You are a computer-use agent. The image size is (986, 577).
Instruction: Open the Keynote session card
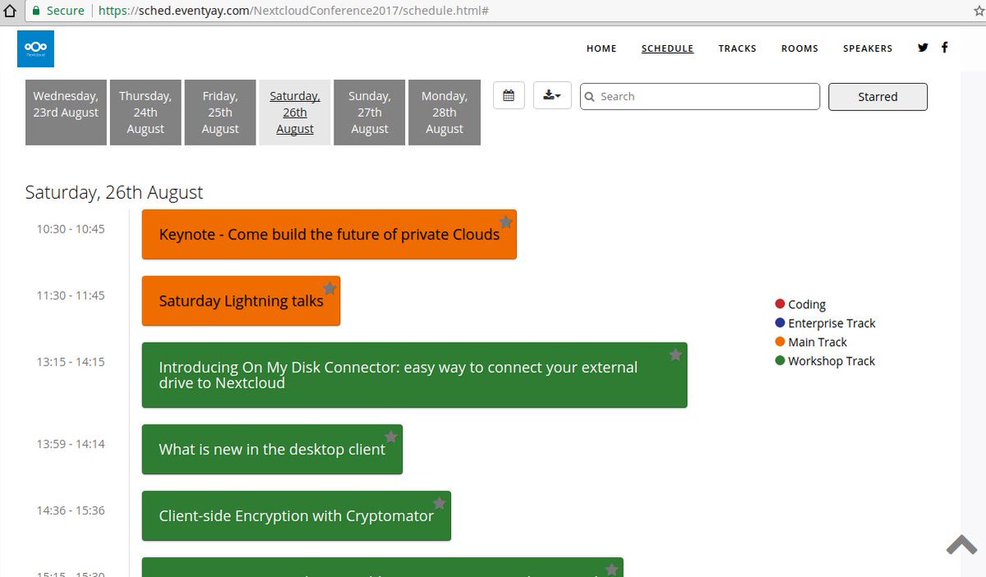329,234
